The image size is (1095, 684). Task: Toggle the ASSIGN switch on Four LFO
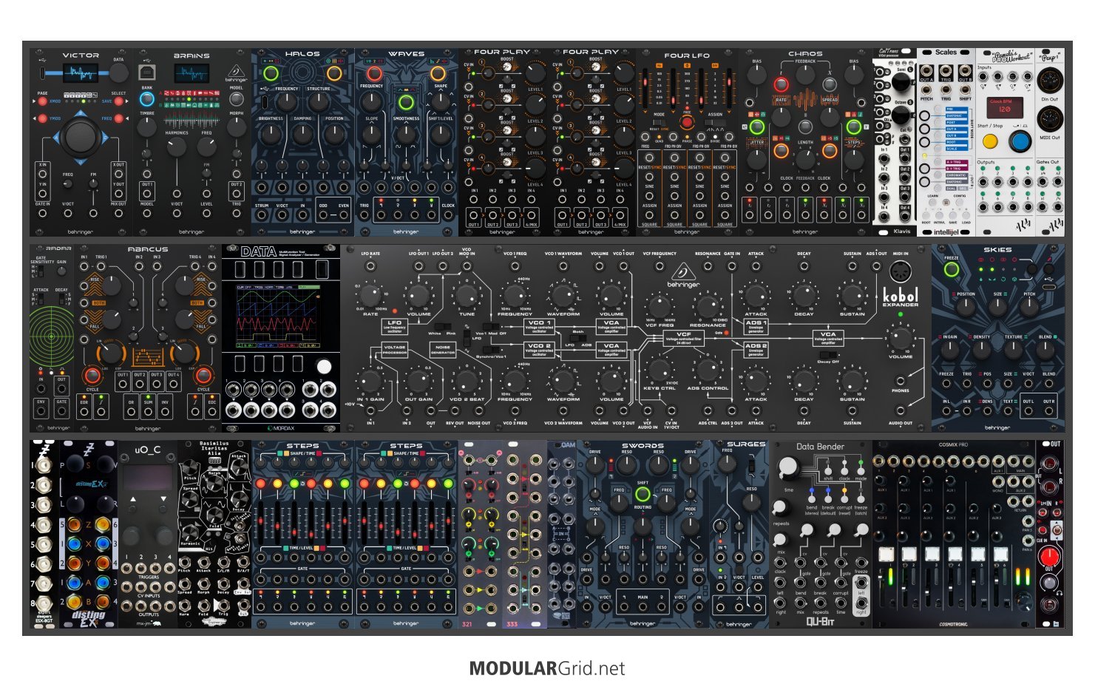(715, 122)
